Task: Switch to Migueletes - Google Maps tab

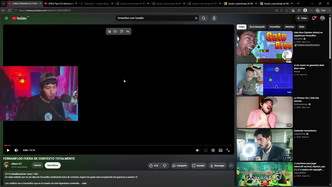Action: (x=97, y=4)
